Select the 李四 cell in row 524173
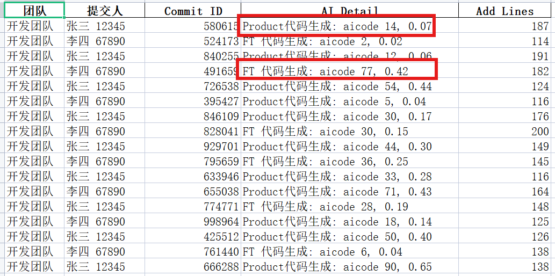Image resolution: width=555 pixels, height=276 pixels. click(x=95, y=41)
